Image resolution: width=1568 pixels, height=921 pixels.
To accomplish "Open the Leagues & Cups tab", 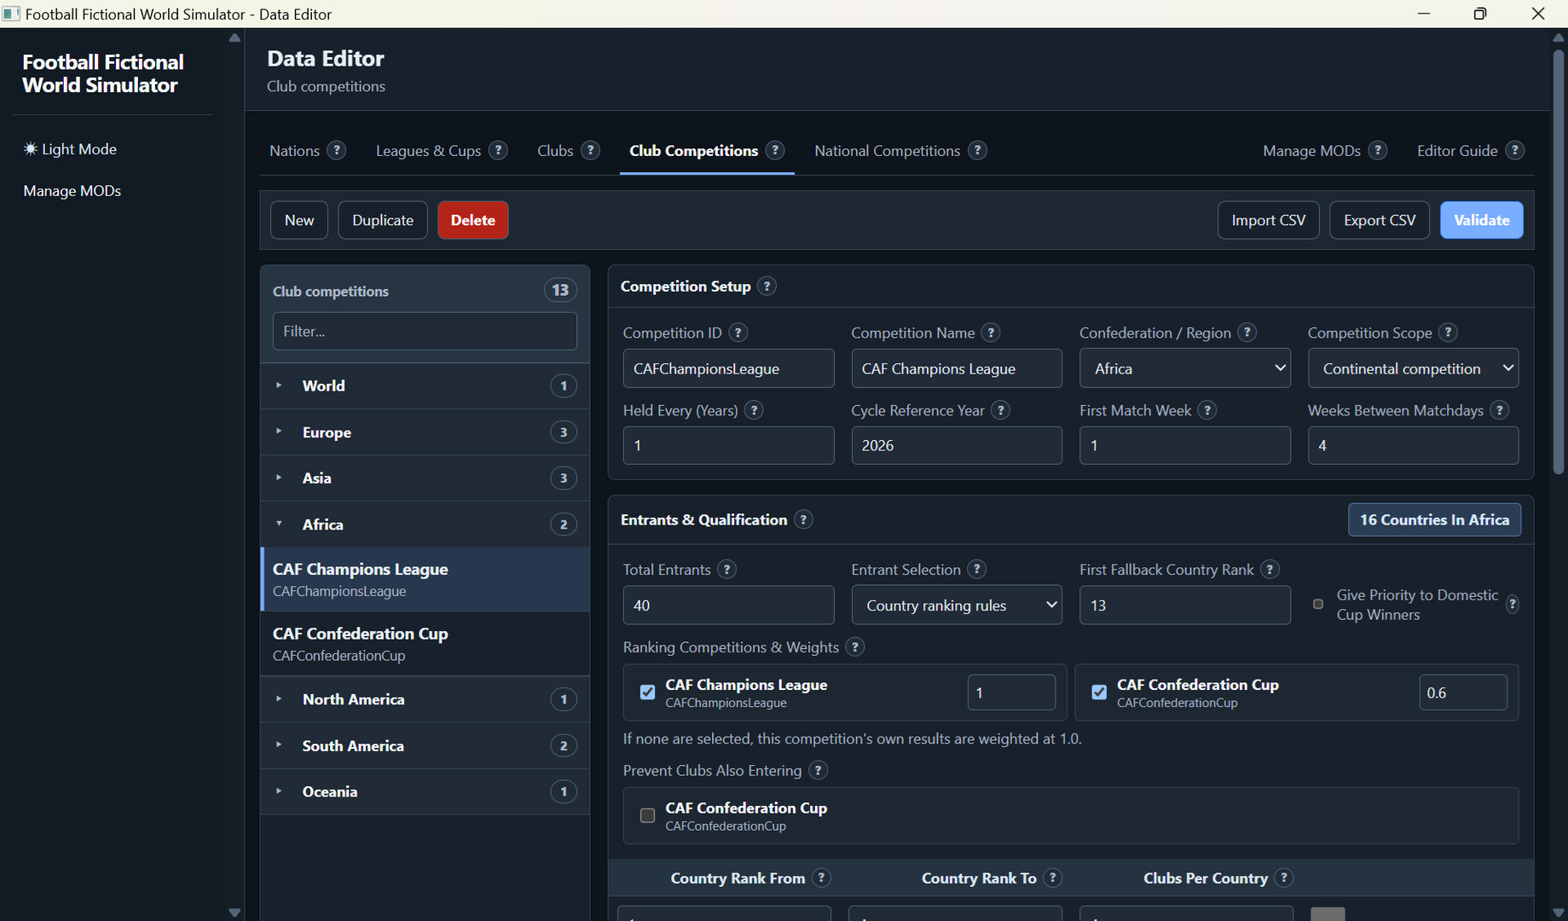I will pos(428,151).
